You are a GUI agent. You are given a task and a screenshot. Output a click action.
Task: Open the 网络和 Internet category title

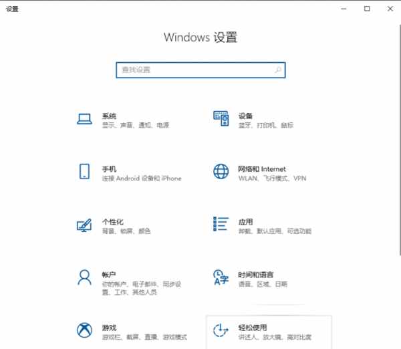[x=262, y=169]
